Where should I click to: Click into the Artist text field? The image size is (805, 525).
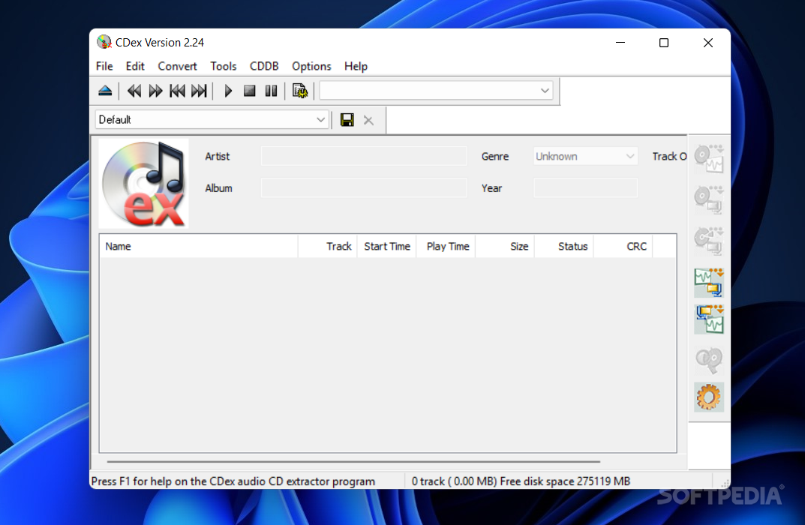(x=364, y=156)
